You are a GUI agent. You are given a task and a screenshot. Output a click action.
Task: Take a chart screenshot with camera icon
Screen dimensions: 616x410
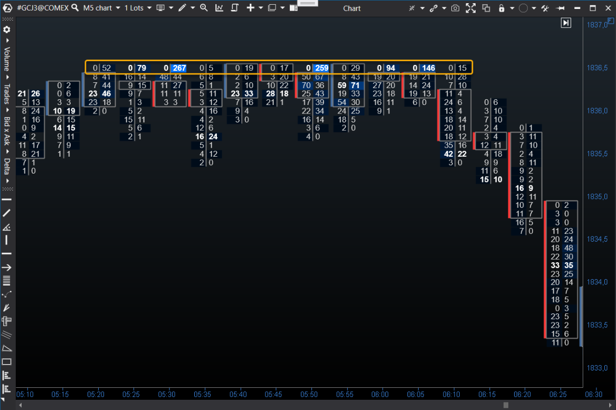[x=455, y=8]
